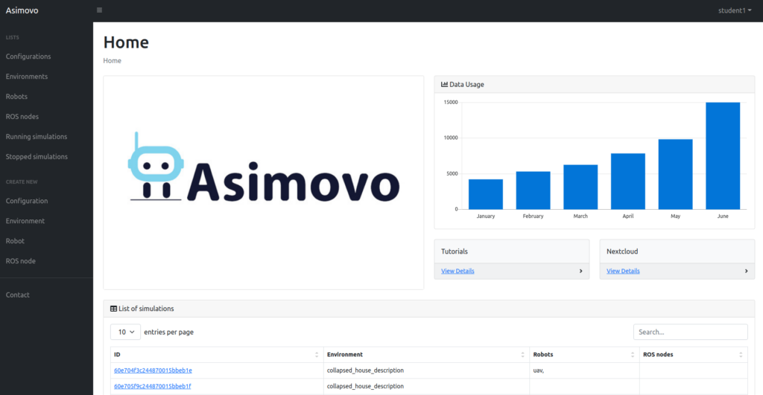Open ROS nodes list in sidebar

(22, 117)
